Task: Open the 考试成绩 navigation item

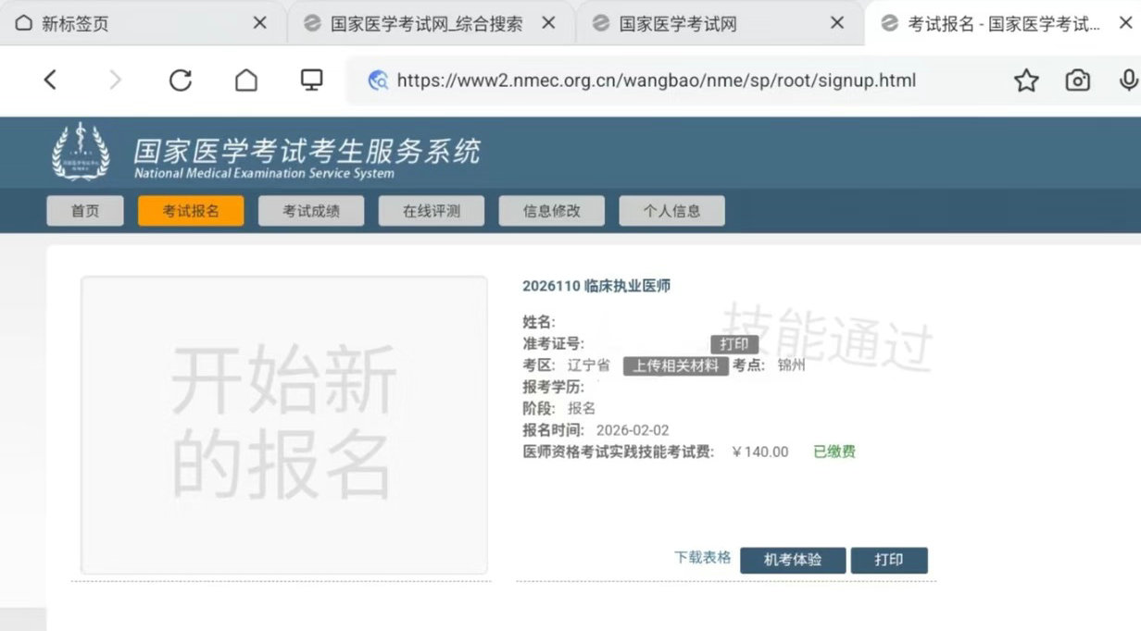Action: coord(311,211)
